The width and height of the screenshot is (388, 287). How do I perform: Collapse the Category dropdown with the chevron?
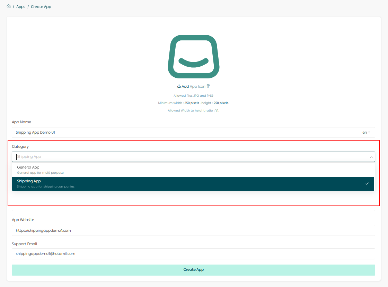[x=371, y=157]
